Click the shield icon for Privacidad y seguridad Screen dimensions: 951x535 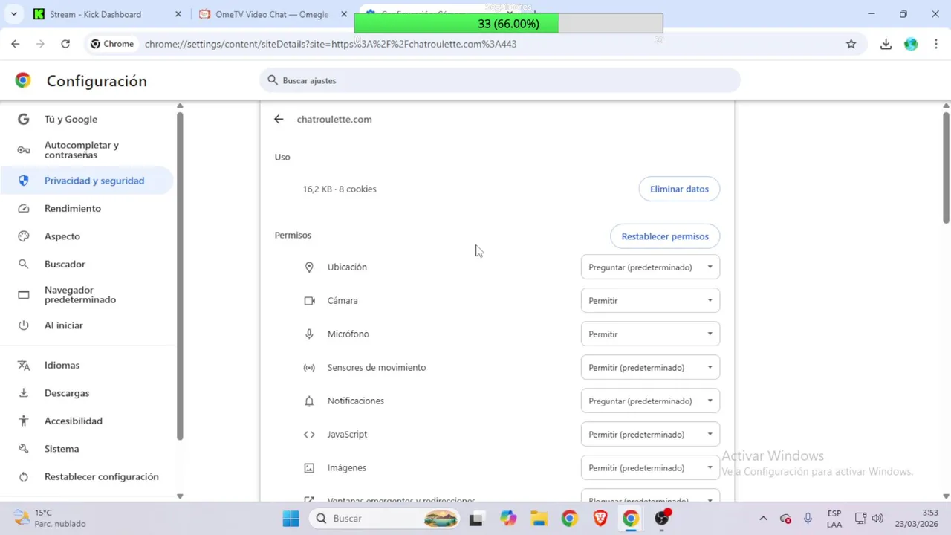click(23, 181)
